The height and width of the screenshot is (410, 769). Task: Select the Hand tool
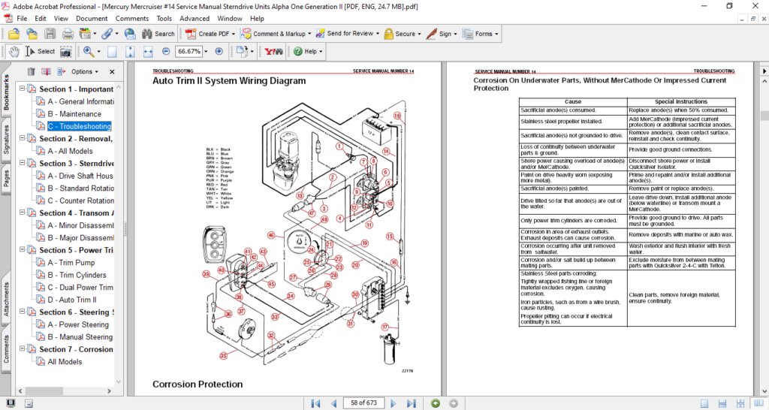pyautogui.click(x=13, y=51)
